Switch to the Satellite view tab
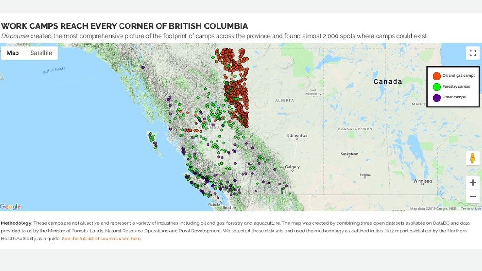 tap(41, 53)
